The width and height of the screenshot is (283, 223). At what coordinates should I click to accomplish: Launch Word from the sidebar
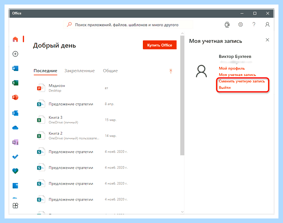tap(16, 68)
